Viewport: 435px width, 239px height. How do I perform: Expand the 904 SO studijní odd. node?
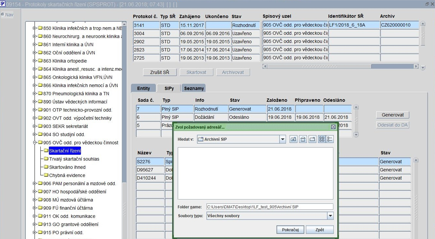35,134
